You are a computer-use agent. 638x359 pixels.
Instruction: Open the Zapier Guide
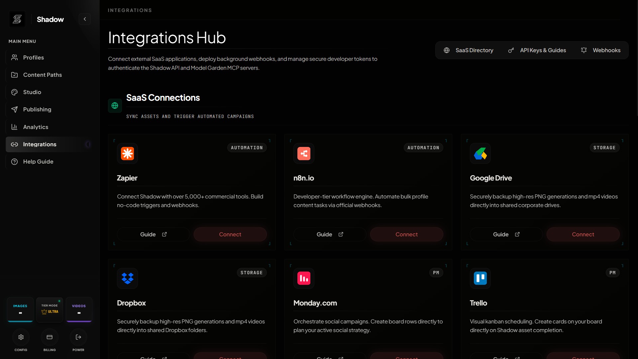point(154,234)
